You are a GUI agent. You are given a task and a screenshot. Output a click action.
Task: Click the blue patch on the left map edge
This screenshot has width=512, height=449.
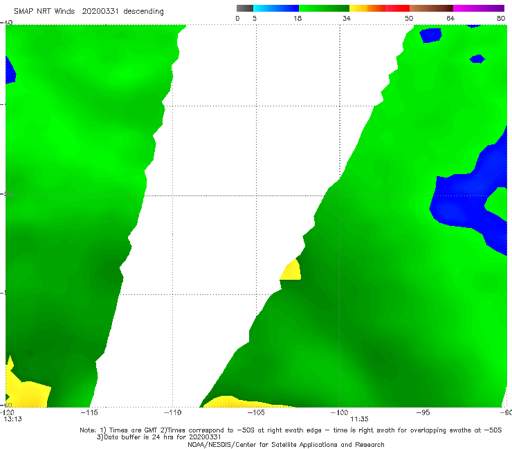(x=10, y=70)
